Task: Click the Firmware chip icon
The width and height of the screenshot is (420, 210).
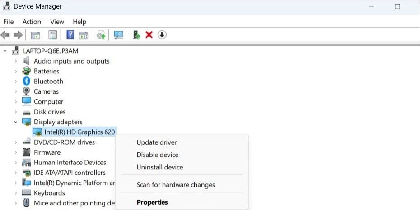Action: tap(27, 152)
